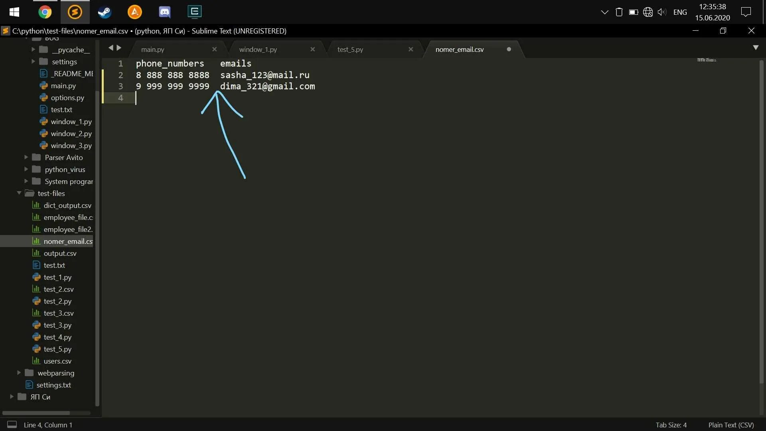
Task: Expand the settings folder
Action: pos(33,61)
